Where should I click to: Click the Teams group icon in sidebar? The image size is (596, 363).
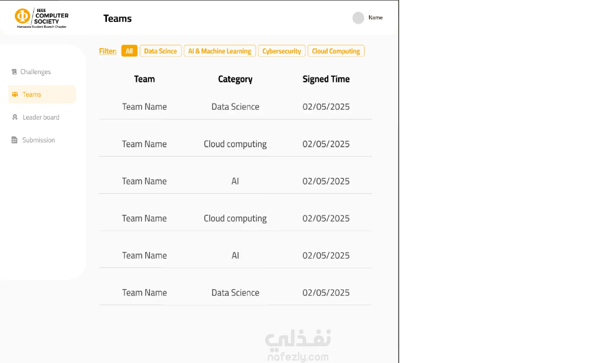click(x=15, y=94)
